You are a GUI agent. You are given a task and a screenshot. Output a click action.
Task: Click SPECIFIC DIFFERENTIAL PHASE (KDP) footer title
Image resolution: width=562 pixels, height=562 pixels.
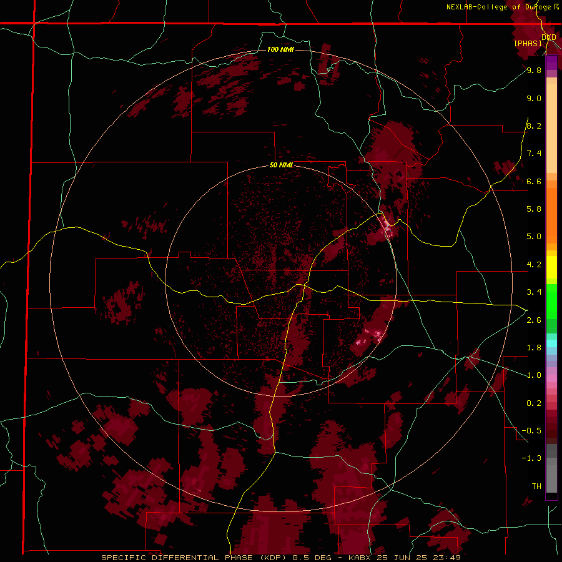(193, 558)
